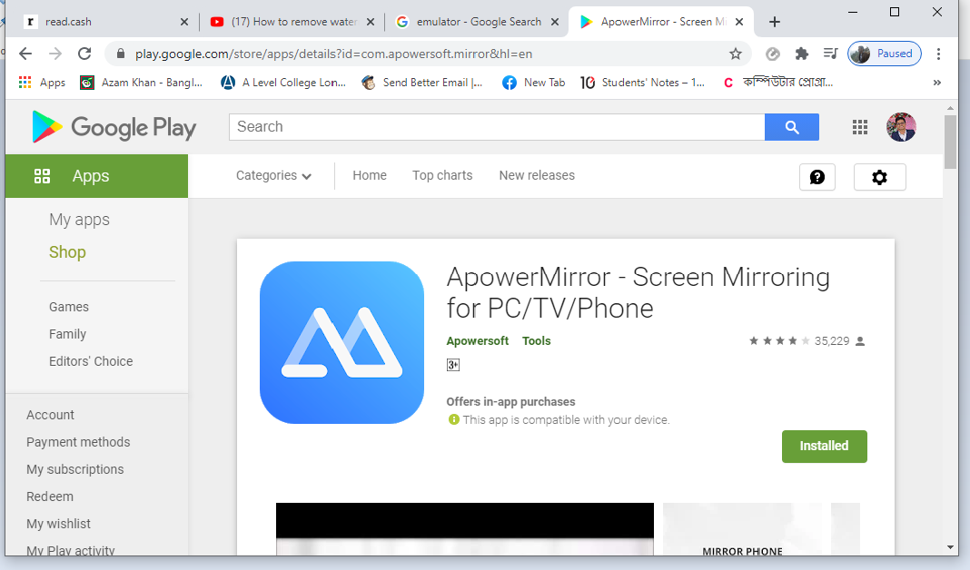Open My wishlist
The image size is (970, 570).
point(58,524)
